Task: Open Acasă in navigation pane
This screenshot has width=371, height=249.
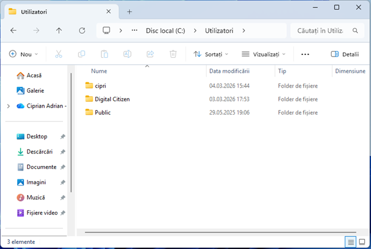Action: click(x=29, y=76)
